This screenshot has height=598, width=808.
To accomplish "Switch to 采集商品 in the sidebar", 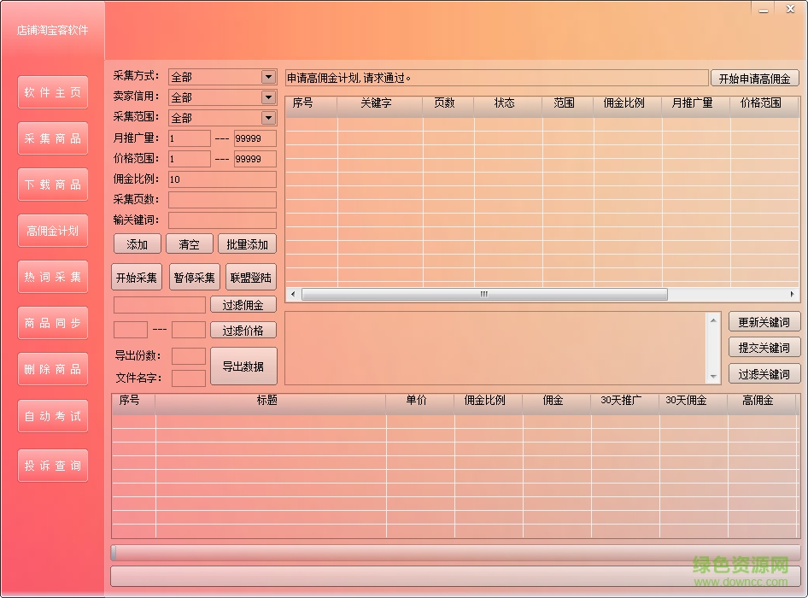I will (x=52, y=138).
